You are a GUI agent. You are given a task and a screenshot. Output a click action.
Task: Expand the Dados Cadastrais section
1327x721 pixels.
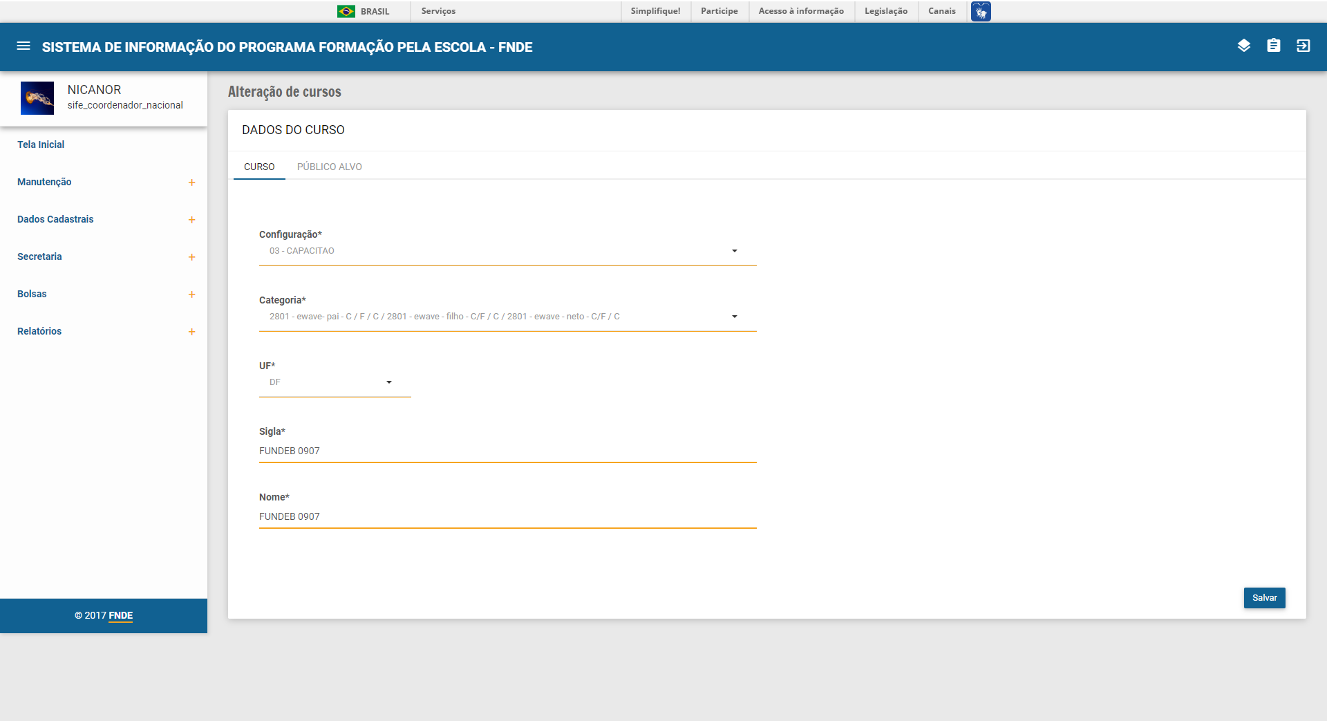click(x=191, y=220)
